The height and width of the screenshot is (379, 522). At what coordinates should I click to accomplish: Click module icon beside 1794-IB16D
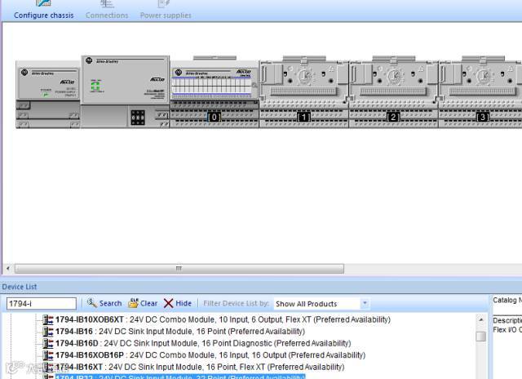pos(48,343)
